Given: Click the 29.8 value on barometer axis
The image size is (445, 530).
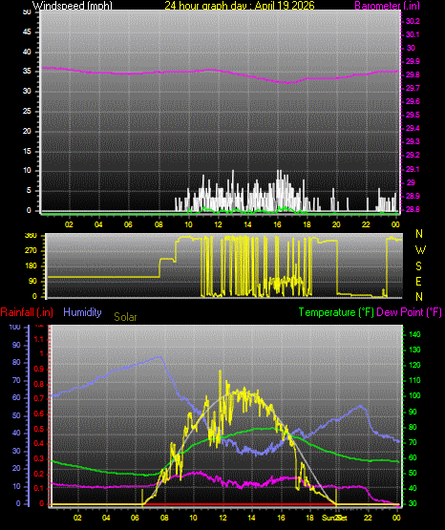Looking at the screenshot, I should coord(413,74).
